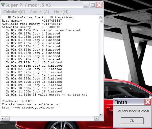Click the 'Checksum: 14DA1F10' line
The height and width of the screenshot is (129, 152).
pos(18,101)
